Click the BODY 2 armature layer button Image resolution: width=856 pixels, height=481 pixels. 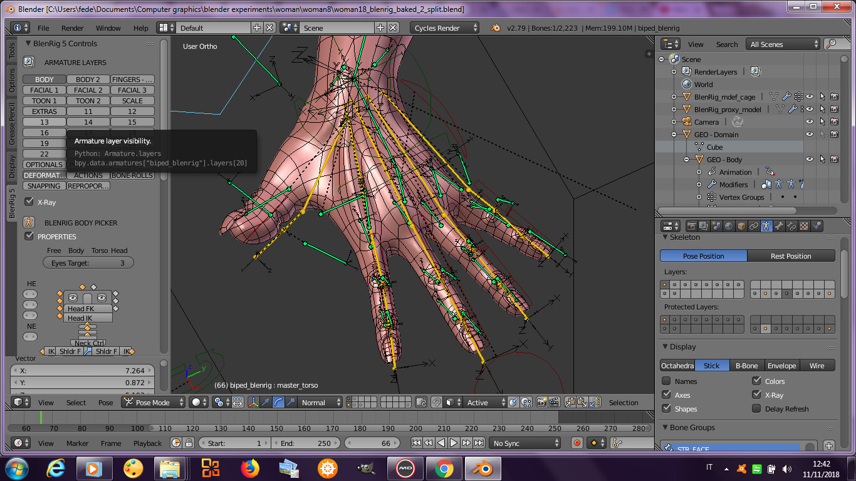88,80
